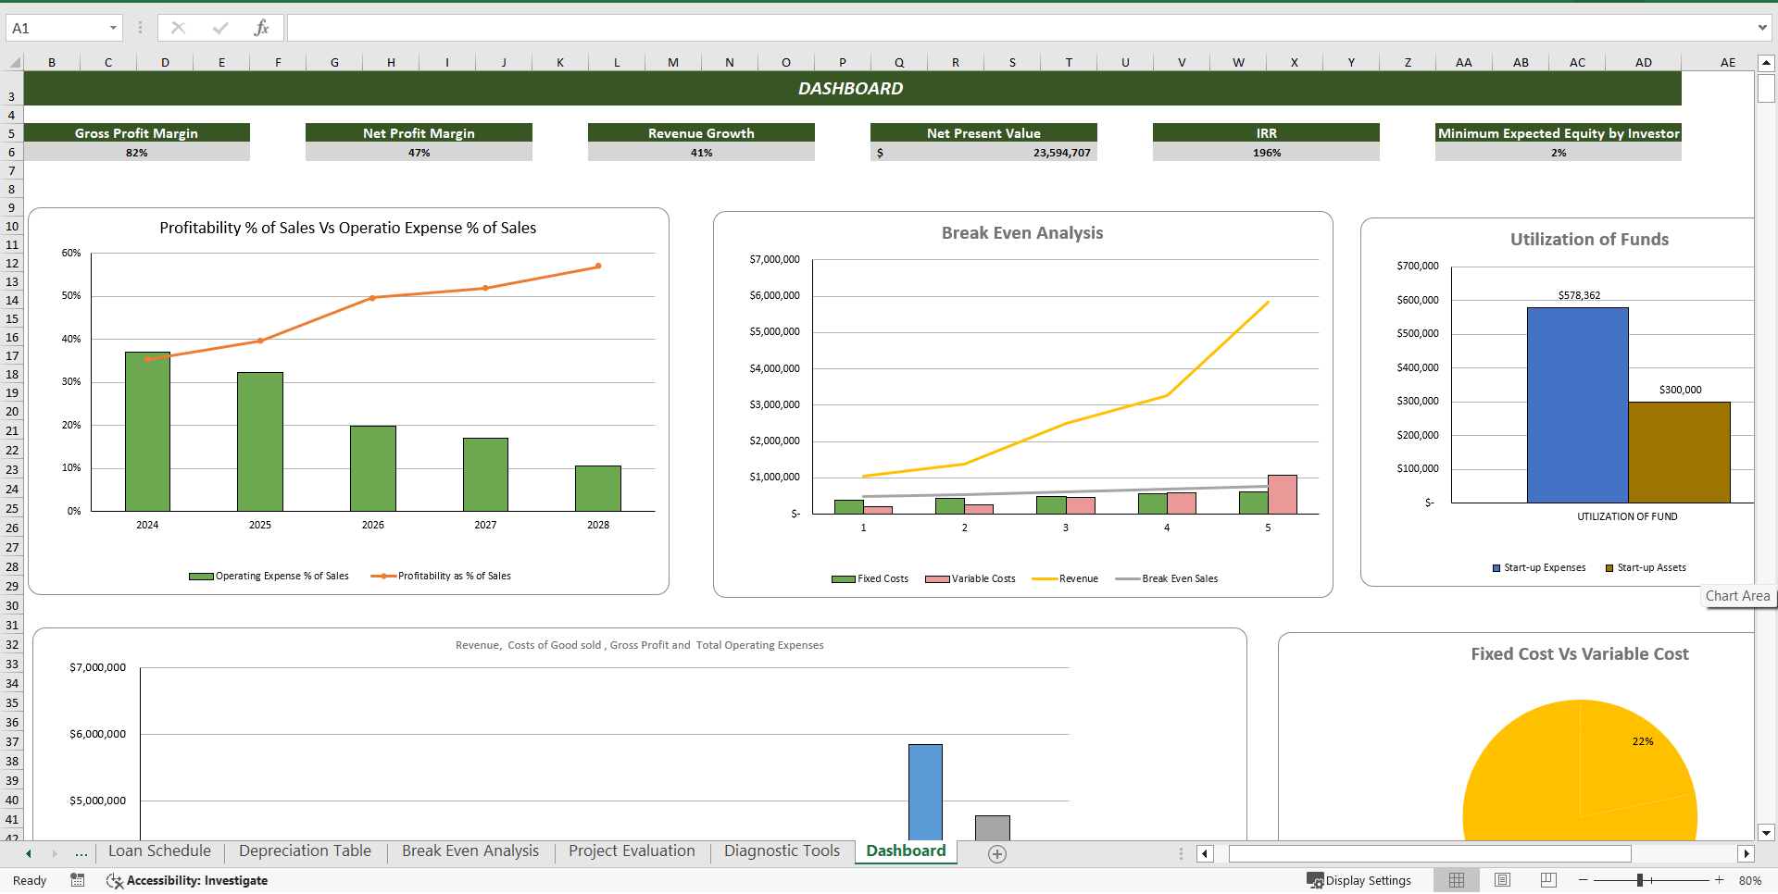Open the Break Even Analysis sheet tab
This screenshot has width=1778, height=894.
(470, 851)
